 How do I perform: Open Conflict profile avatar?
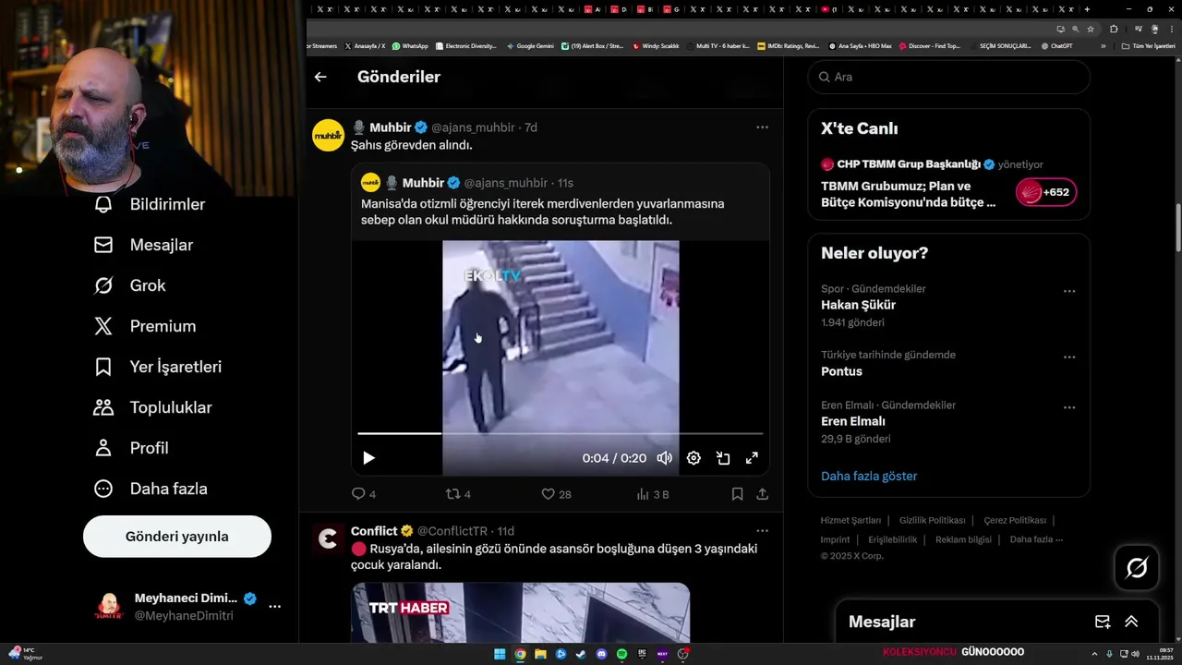coord(328,538)
